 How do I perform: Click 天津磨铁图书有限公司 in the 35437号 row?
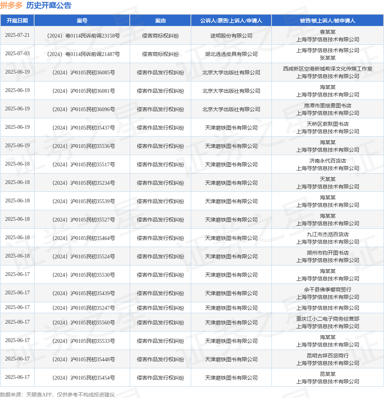click(x=231, y=128)
